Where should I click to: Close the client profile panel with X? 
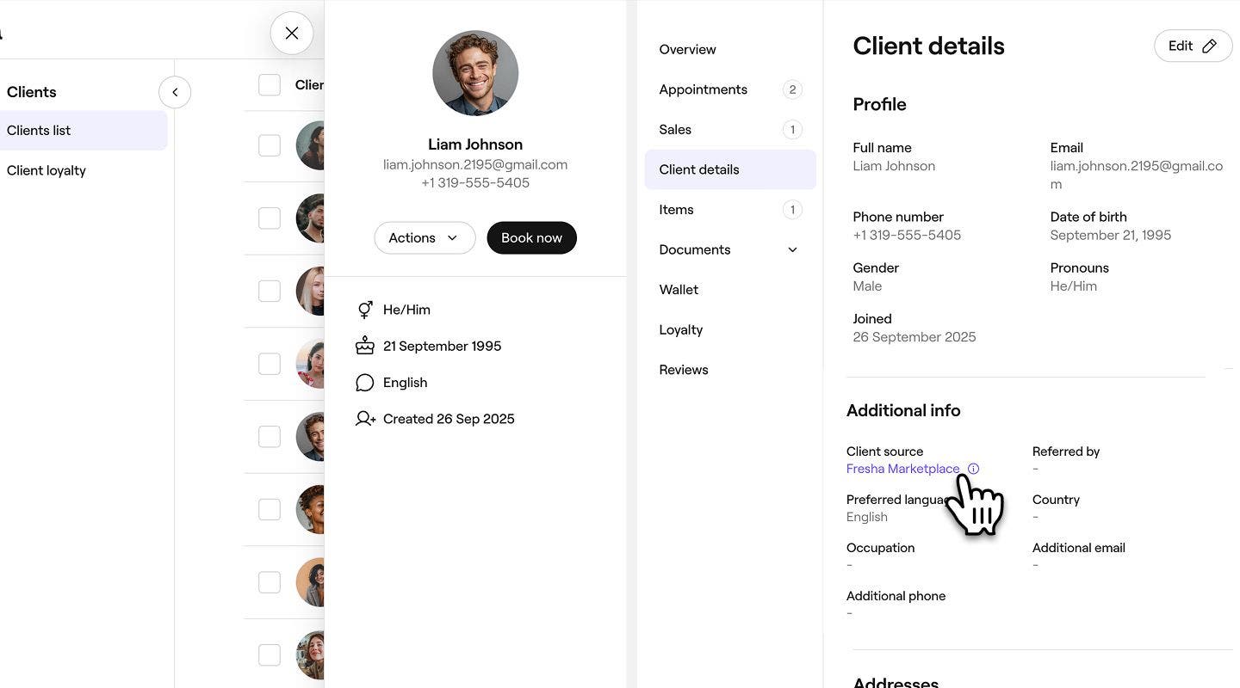point(292,34)
